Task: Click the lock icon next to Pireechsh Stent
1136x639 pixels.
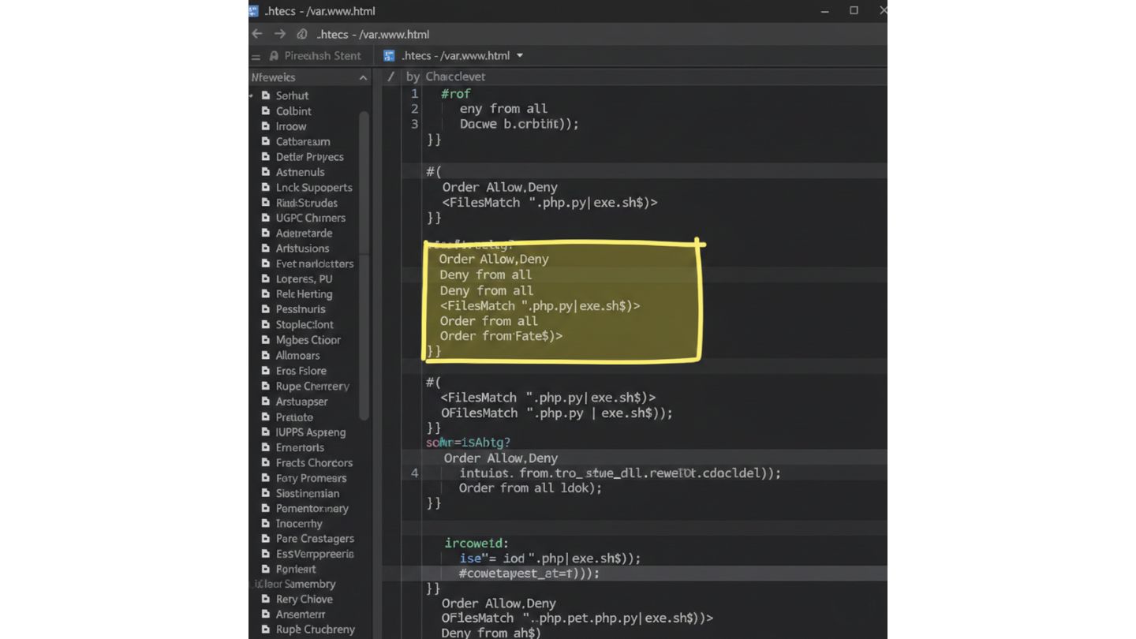Action: [x=274, y=55]
